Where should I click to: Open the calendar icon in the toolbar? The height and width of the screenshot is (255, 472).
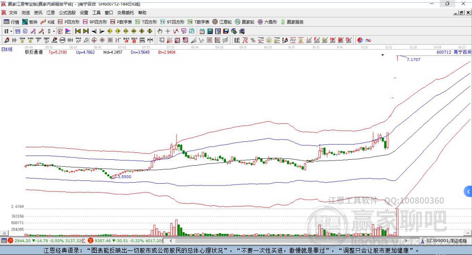[202, 31]
